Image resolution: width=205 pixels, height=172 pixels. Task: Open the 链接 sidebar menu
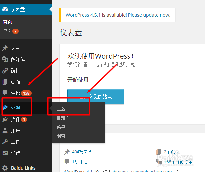click(26, 71)
